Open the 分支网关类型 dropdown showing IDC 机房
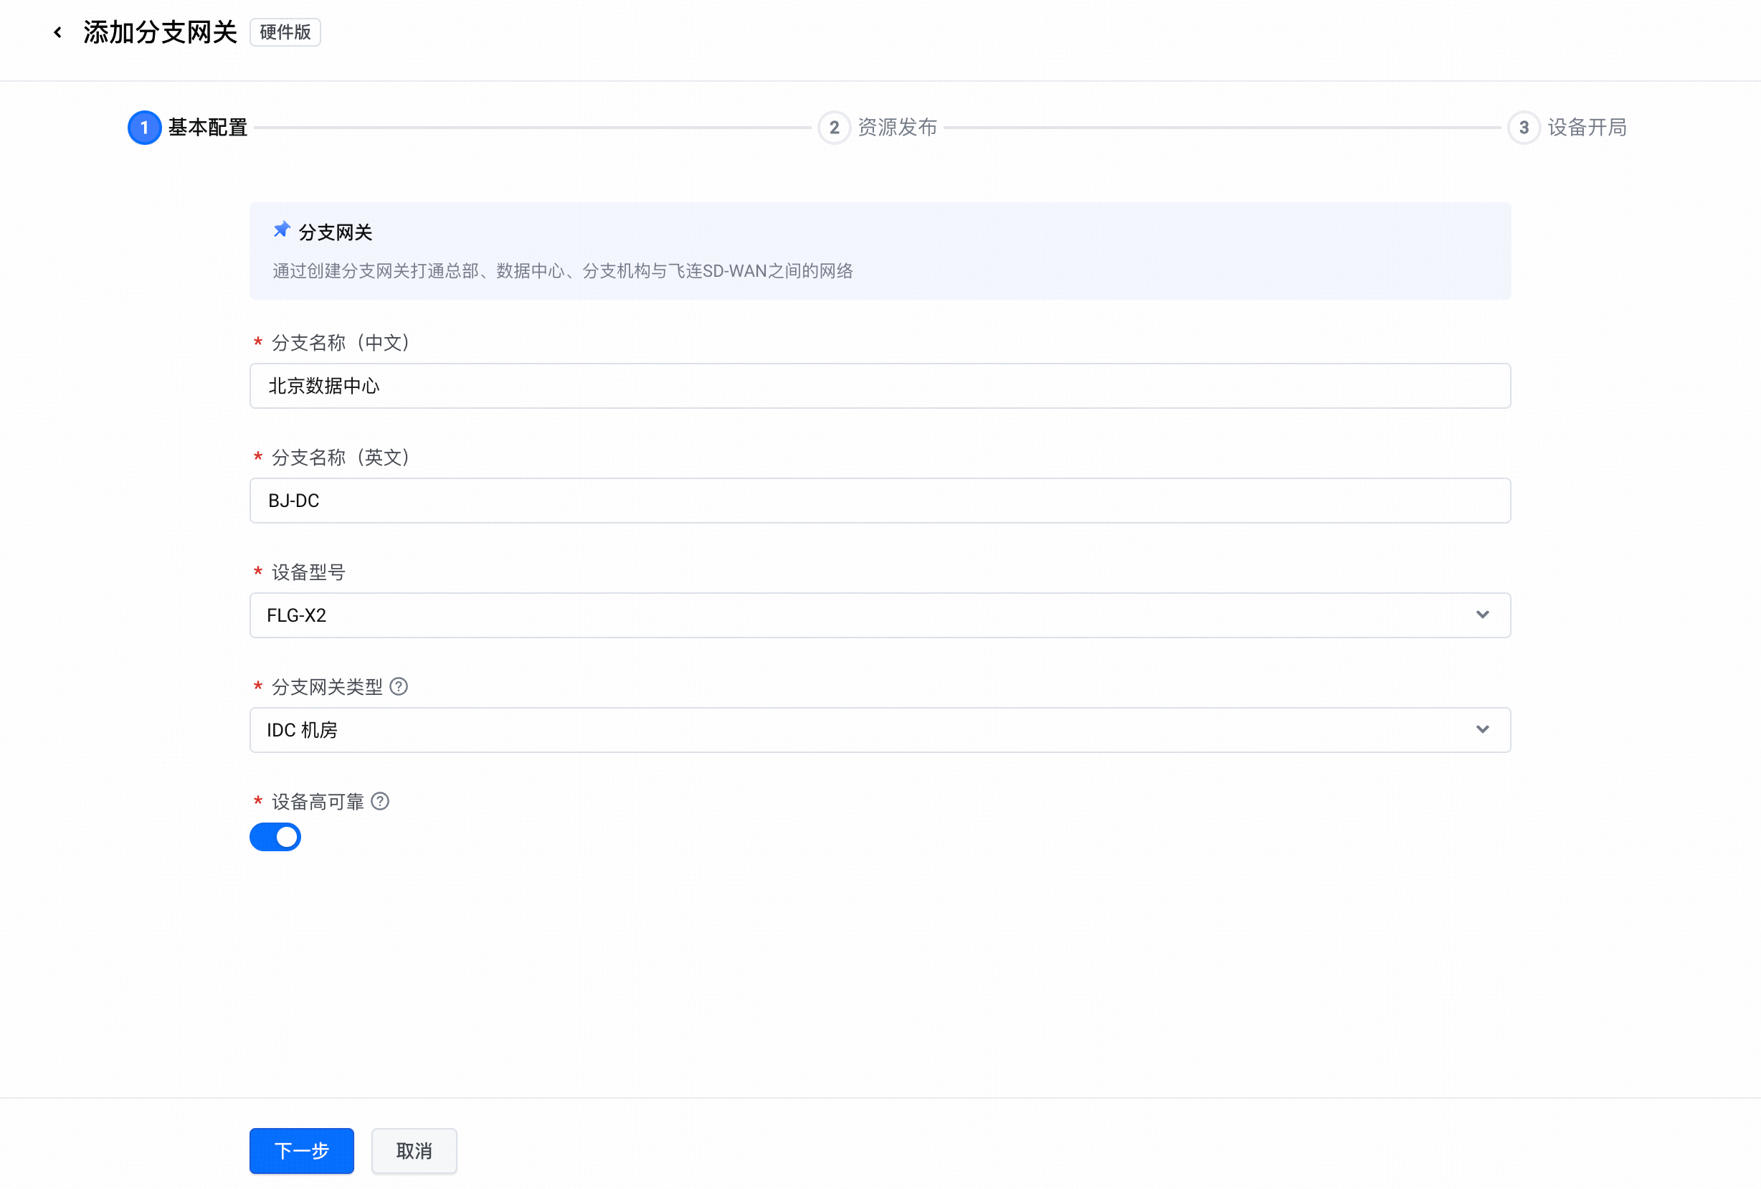Viewport: 1761px width, 1189px height. click(880, 730)
